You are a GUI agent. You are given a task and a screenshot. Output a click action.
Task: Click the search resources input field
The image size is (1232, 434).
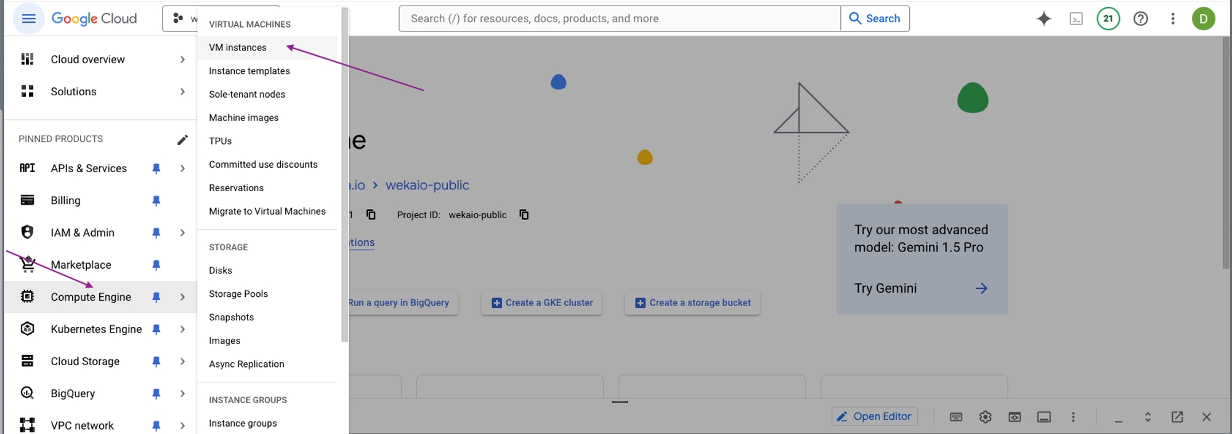(619, 18)
